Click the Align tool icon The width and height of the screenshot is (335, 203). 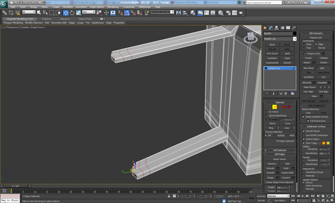(185, 13)
